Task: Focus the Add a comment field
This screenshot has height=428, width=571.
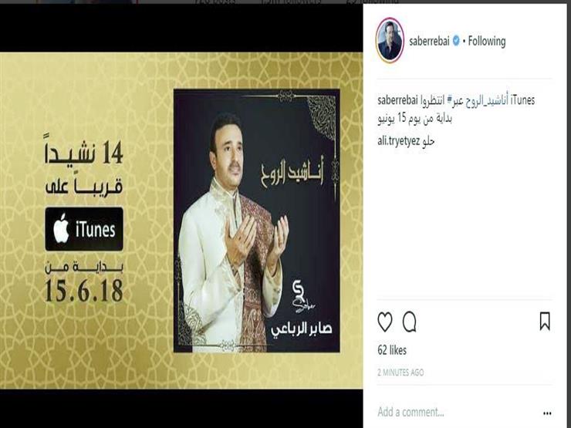Action: click(x=457, y=413)
